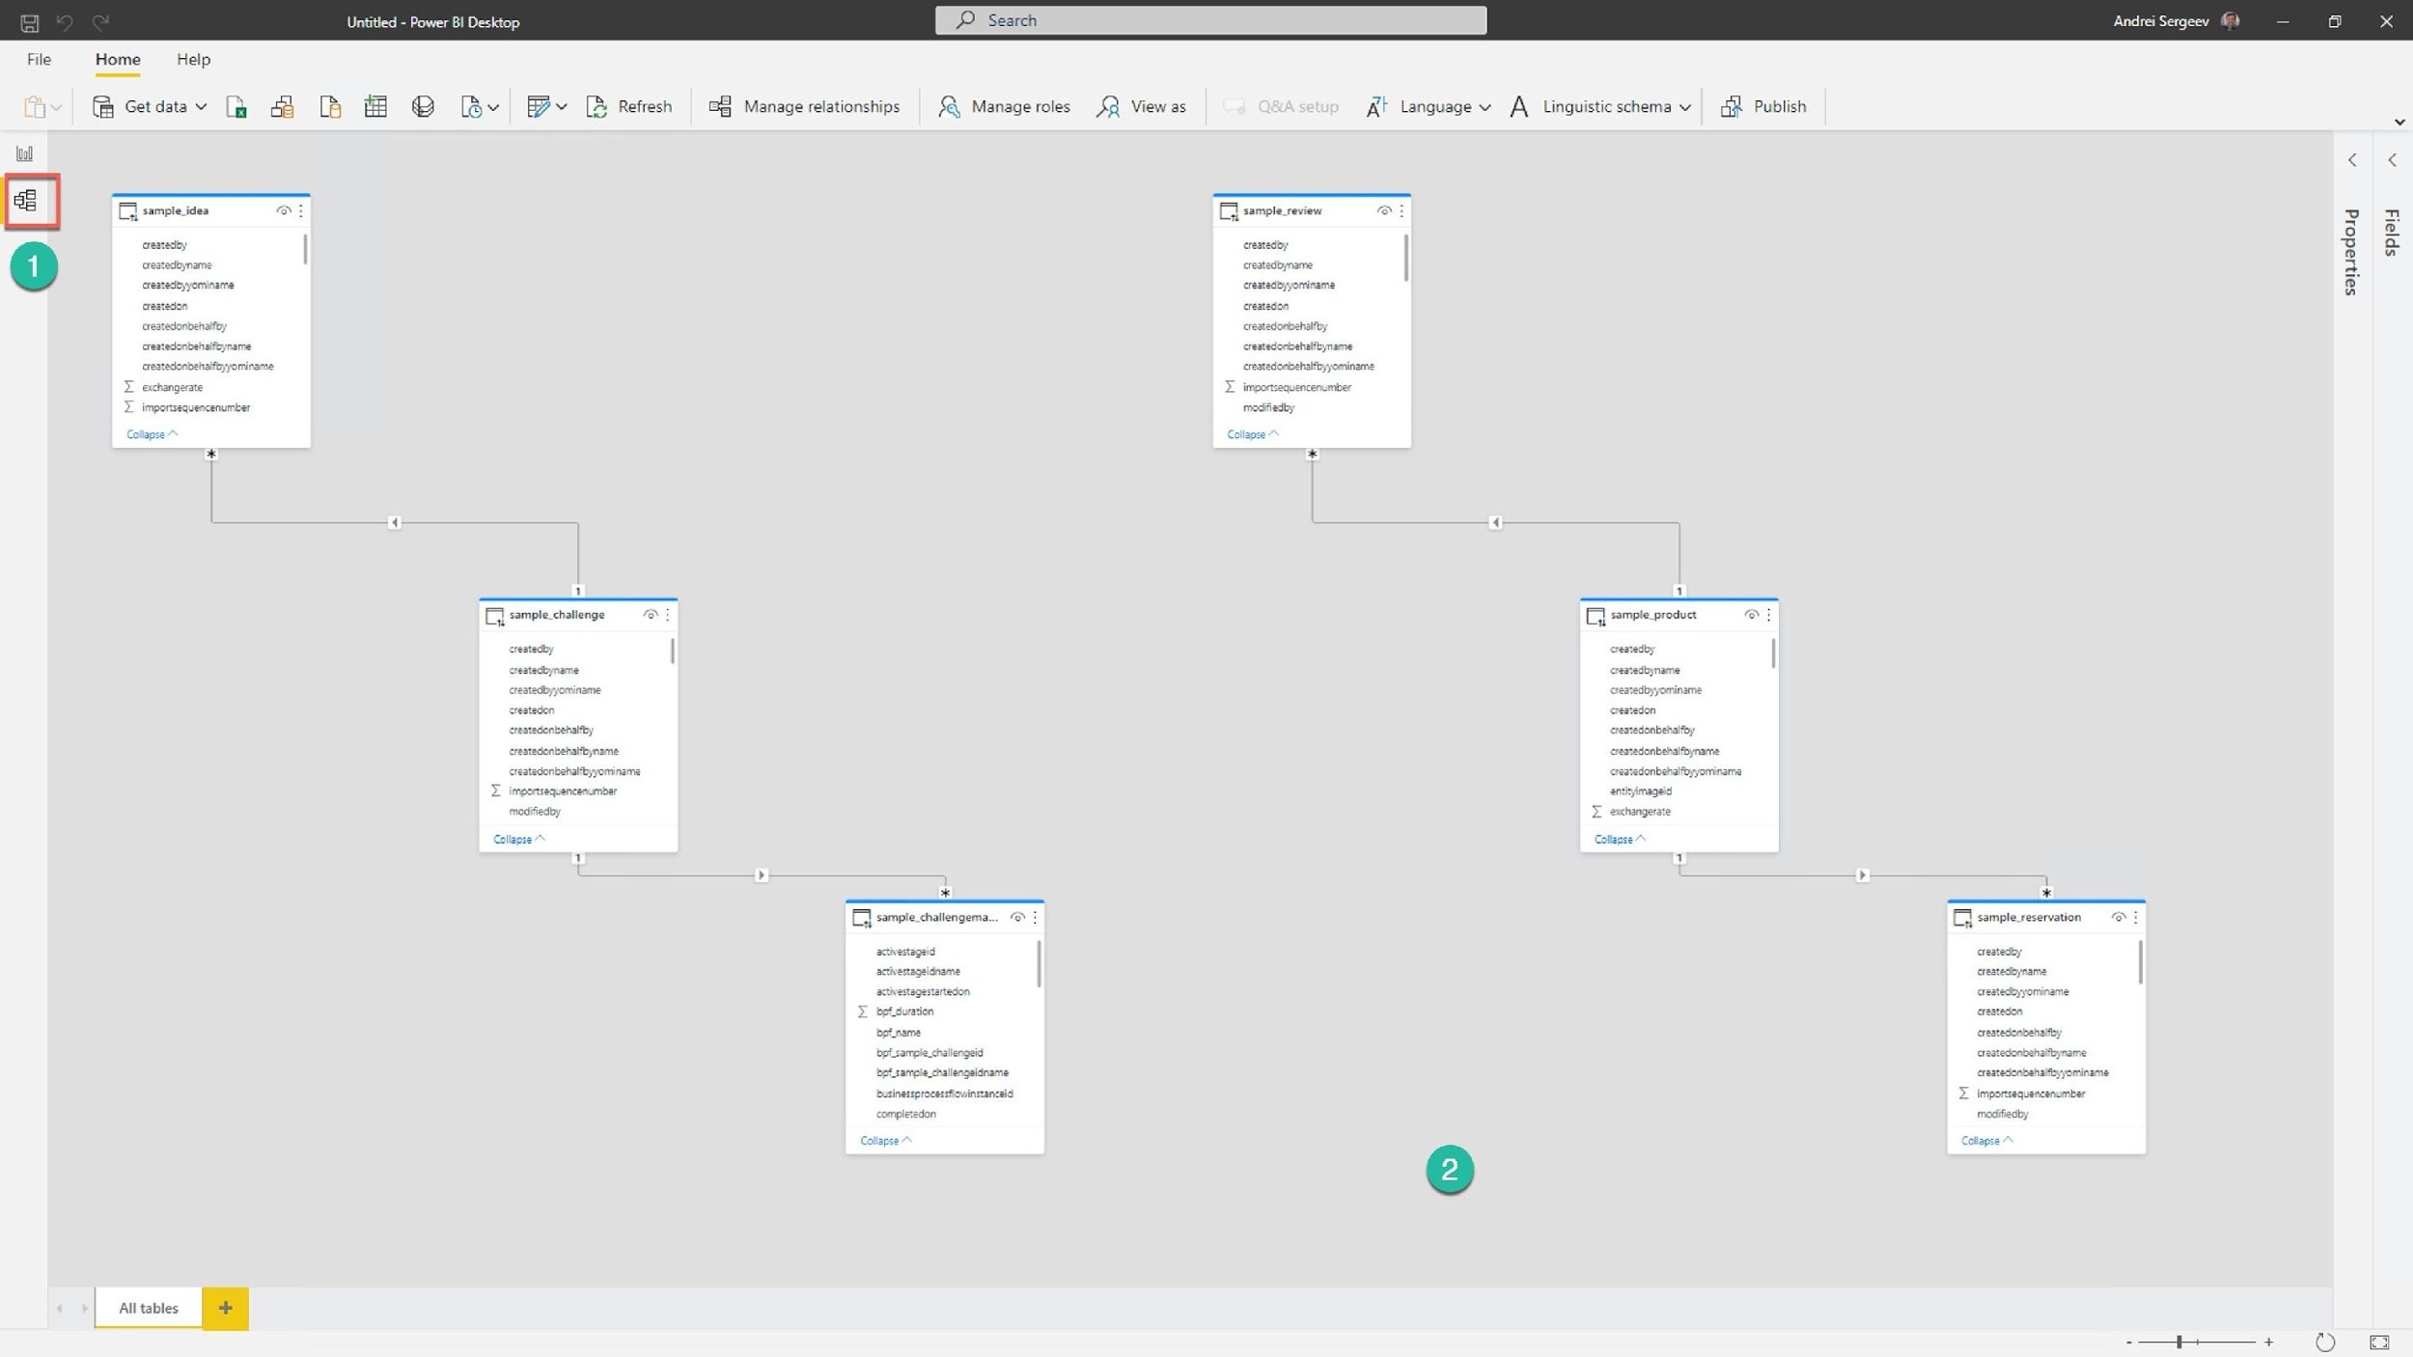Image resolution: width=2413 pixels, height=1357 pixels.
Task: Click the Search input field
Action: pyautogui.click(x=1210, y=20)
